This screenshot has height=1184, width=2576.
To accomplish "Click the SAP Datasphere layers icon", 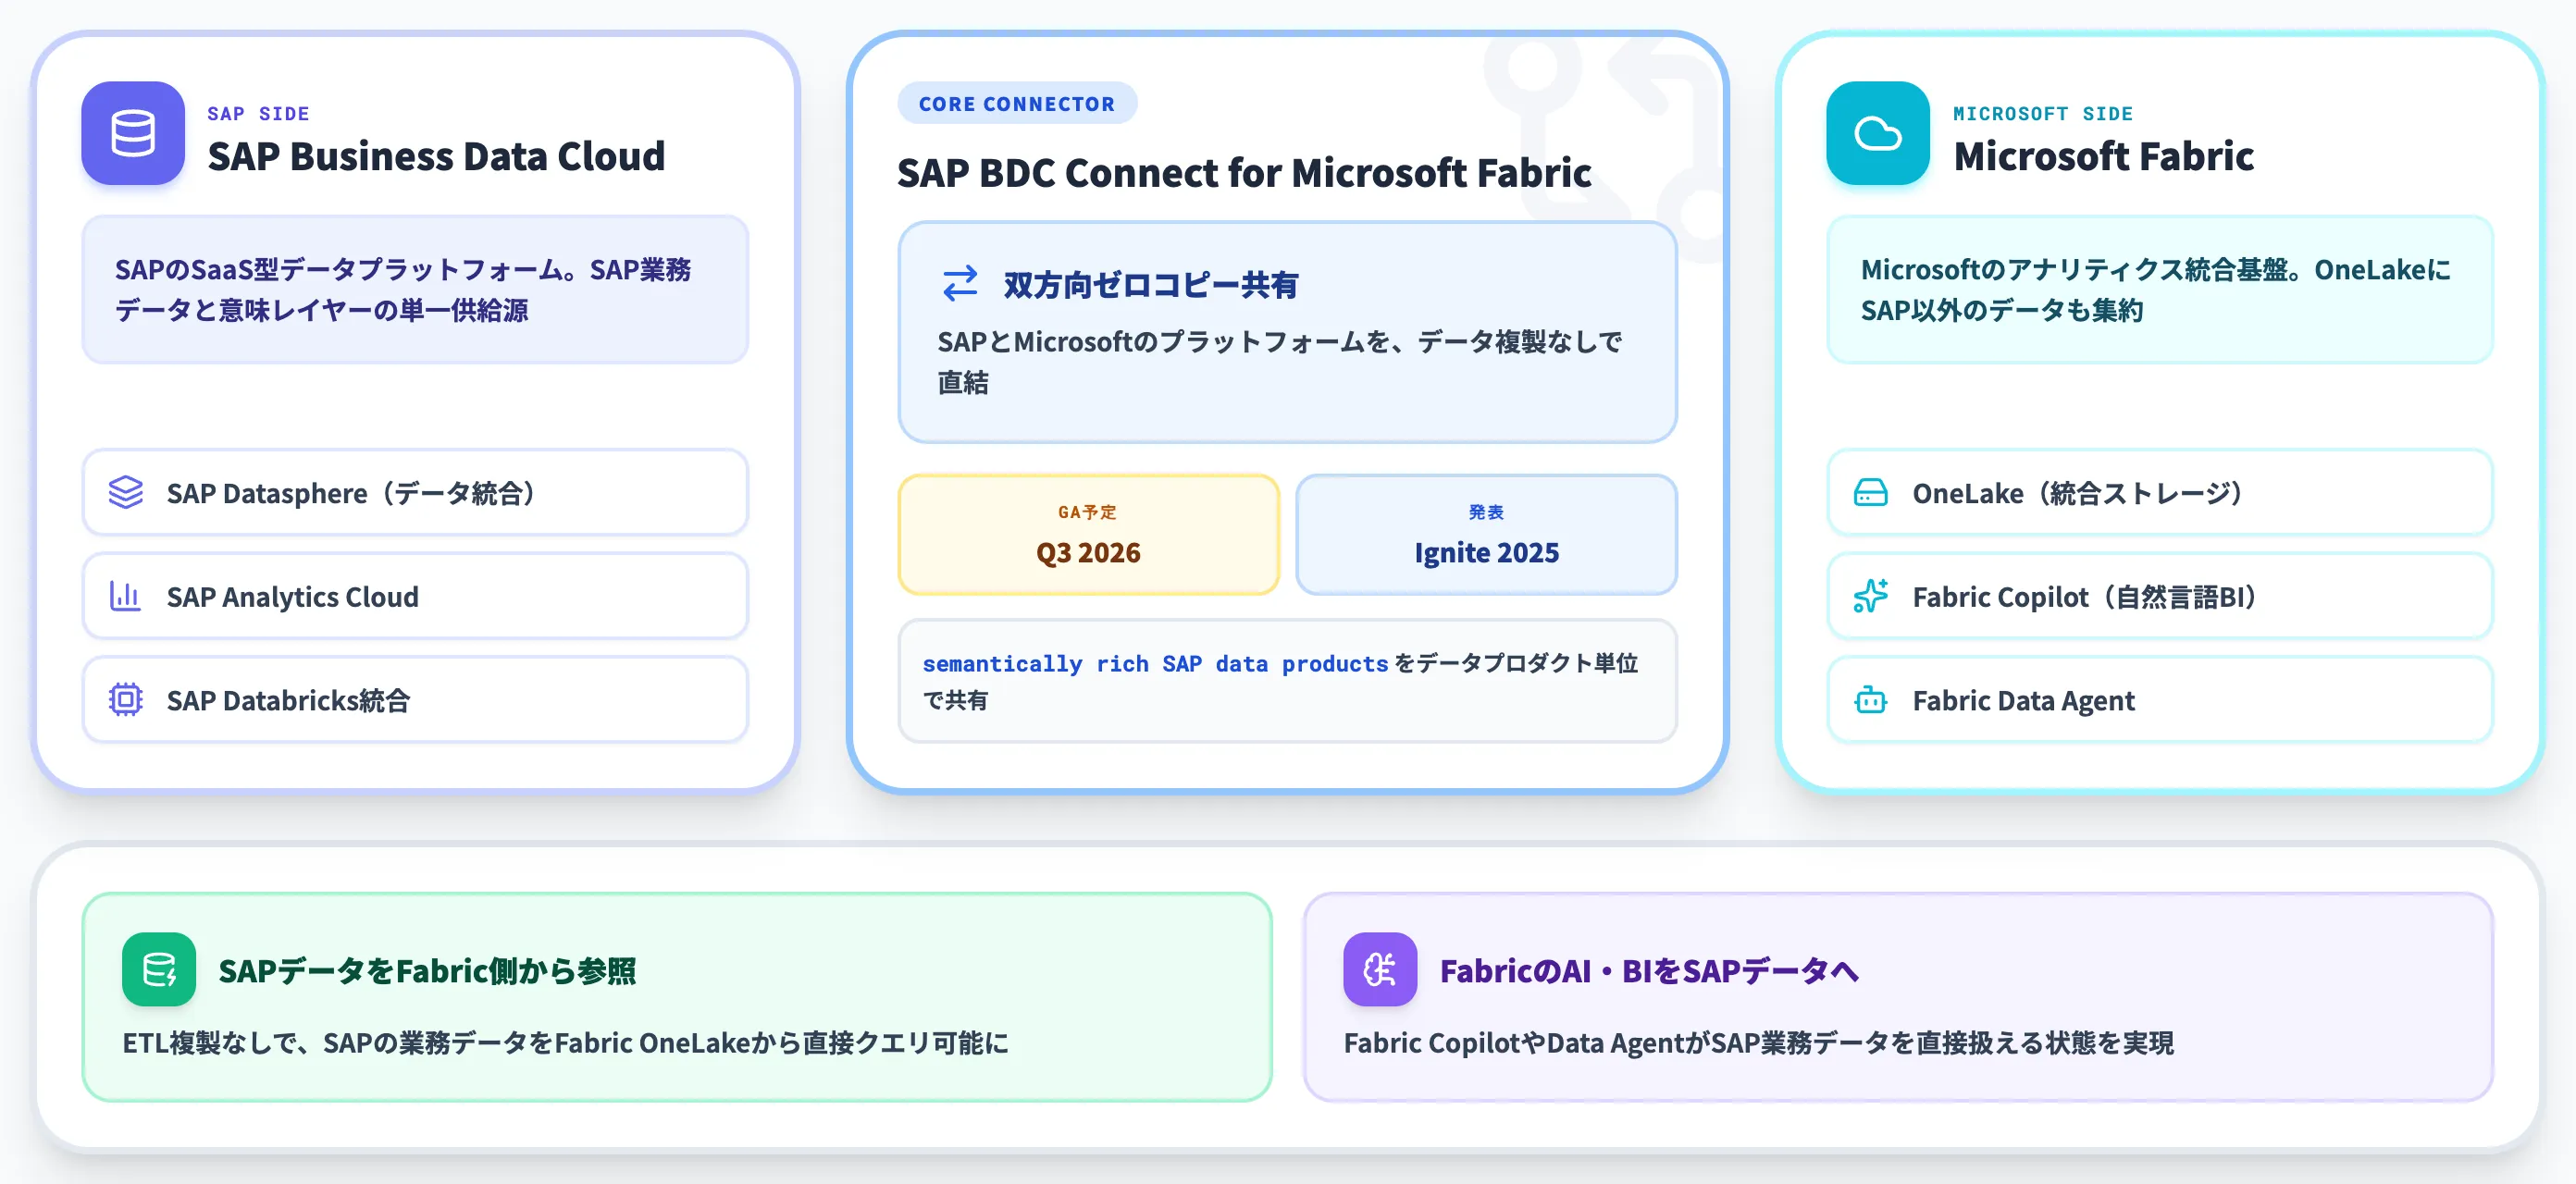I will click(x=126, y=492).
